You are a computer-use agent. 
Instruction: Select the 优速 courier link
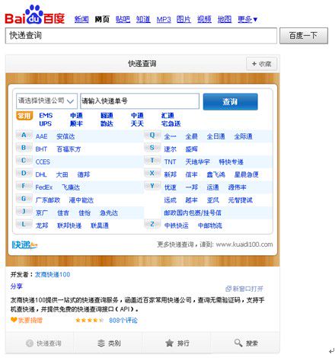170,187
